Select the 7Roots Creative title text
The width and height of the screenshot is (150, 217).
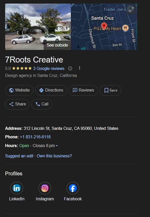(x=34, y=60)
